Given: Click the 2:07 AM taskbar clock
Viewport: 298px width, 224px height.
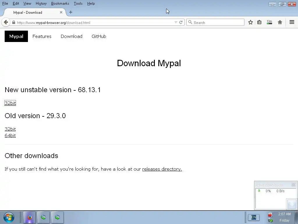Looking at the screenshot, I should click(284, 214).
